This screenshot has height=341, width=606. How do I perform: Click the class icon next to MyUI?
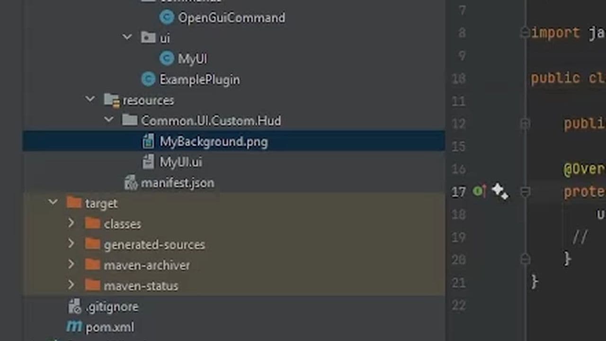tap(167, 58)
